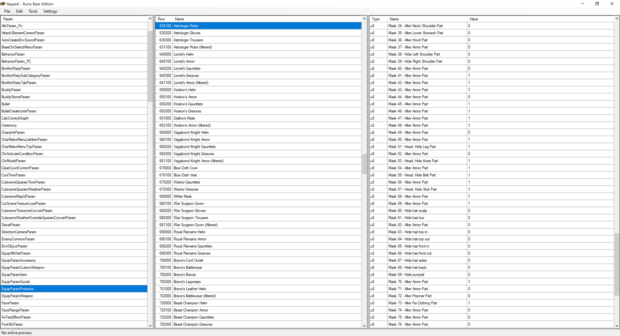Viewport: 620px width, 336px height.
Task: Edit value of Mask 38 Hide Left Shoulder
Action: pyautogui.click(x=541, y=54)
